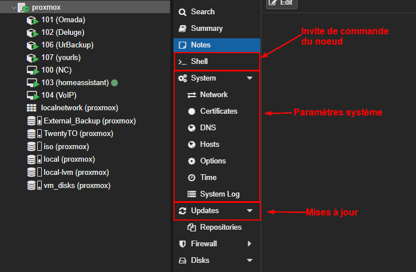The image size is (416, 272).
Task: Collapse the System section arrow
Action: 249,78
